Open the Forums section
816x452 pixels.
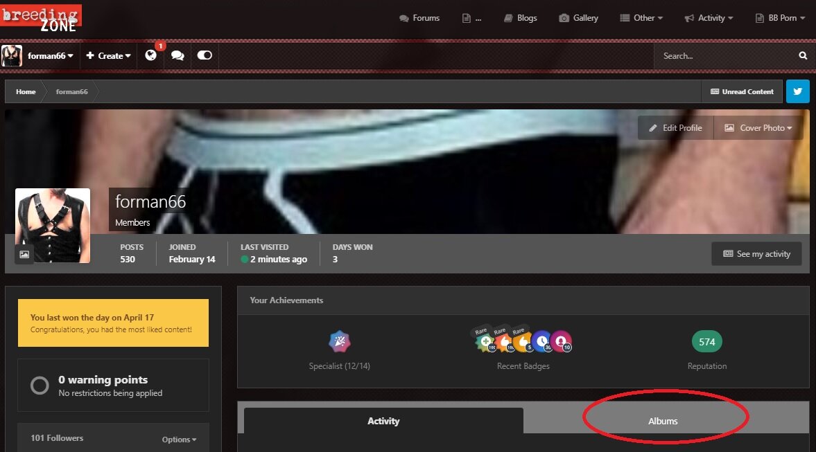coord(419,18)
